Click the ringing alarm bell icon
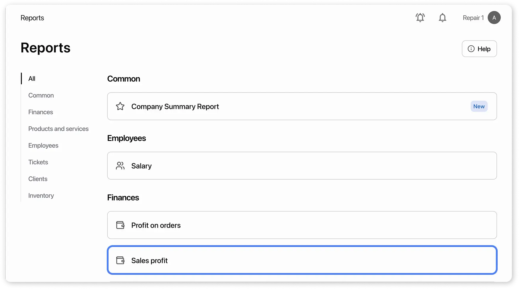This screenshot has width=519, height=289. (x=420, y=18)
